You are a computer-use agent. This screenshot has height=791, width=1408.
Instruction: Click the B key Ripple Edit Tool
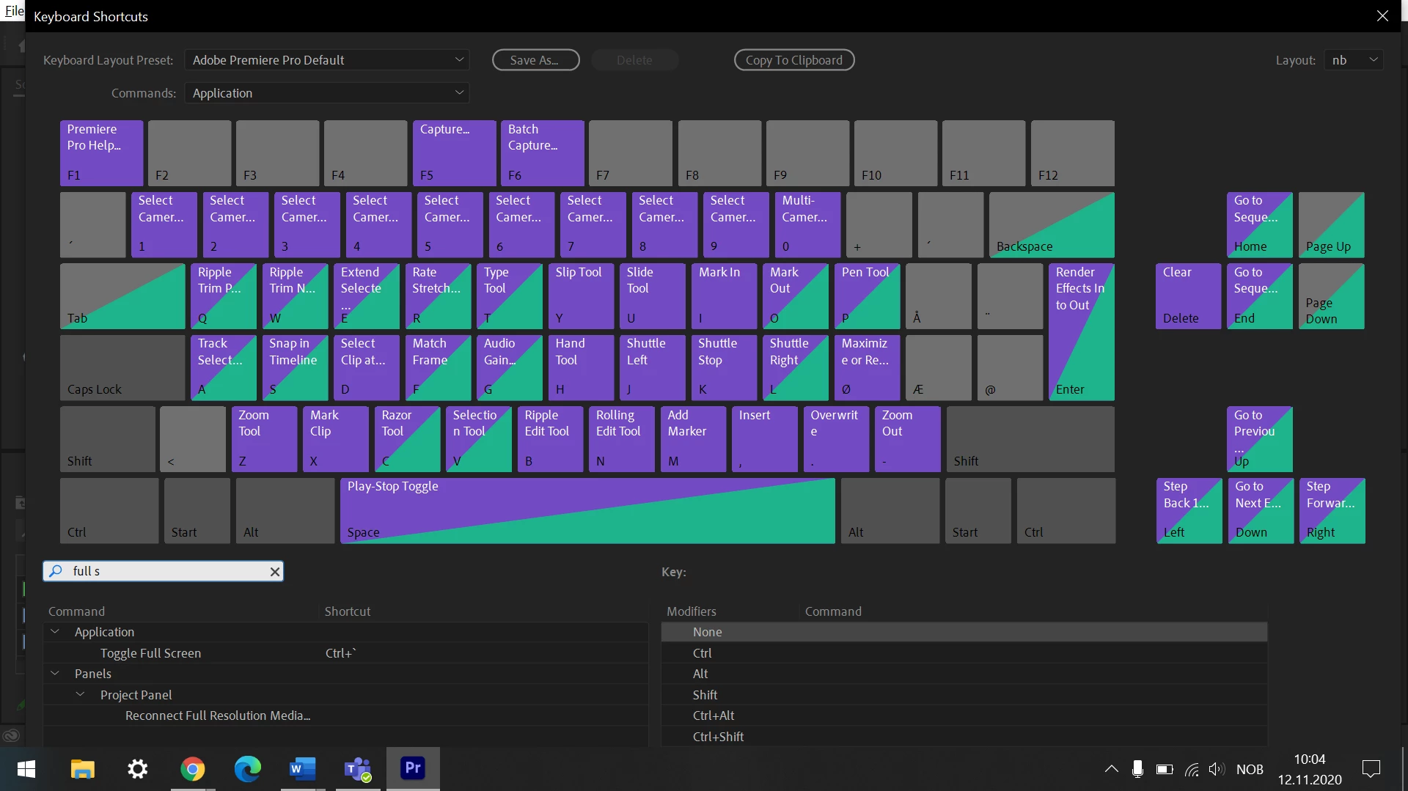coord(550,439)
